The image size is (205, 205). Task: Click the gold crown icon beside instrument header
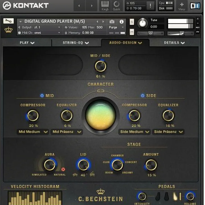point(9,30)
